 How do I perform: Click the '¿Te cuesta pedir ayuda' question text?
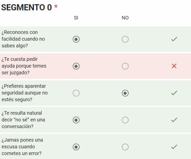point(24,66)
